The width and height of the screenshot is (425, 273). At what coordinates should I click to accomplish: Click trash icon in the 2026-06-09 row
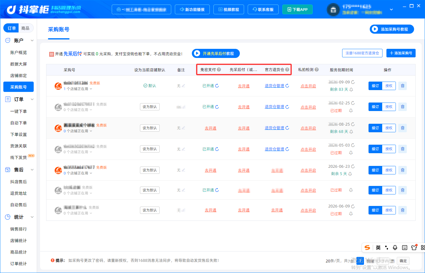click(x=403, y=210)
